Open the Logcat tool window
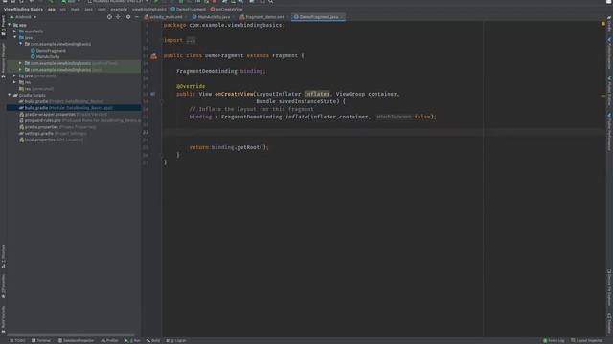Image resolution: width=613 pixels, height=344 pixels. tap(176, 340)
